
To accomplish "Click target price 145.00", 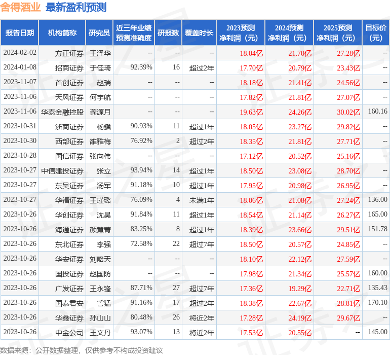I will [x=377, y=332].
